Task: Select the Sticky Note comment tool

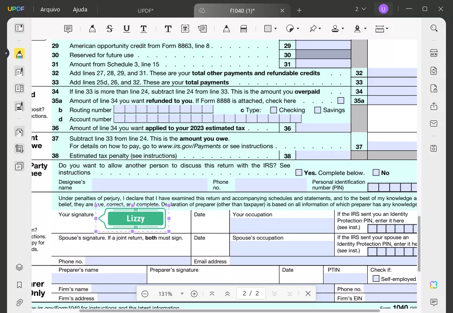Action: (x=68, y=29)
